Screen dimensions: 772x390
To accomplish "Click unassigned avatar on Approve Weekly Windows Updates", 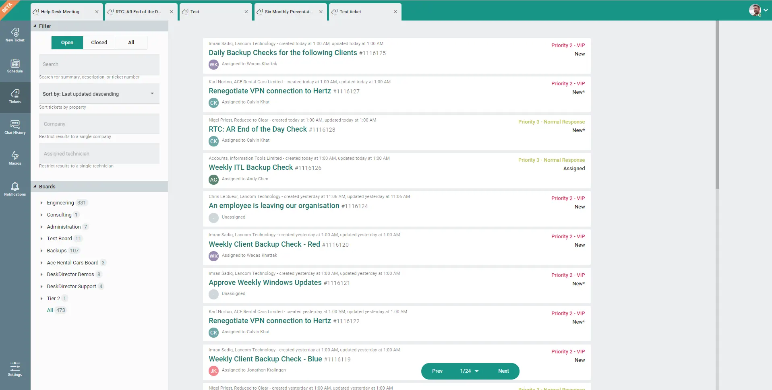I will tap(213, 294).
